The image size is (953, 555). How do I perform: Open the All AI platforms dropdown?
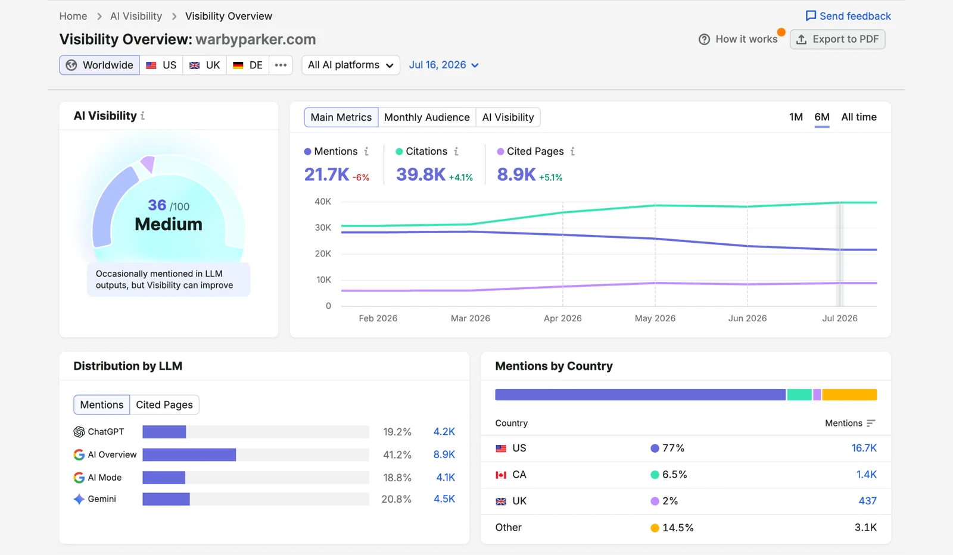coord(351,65)
